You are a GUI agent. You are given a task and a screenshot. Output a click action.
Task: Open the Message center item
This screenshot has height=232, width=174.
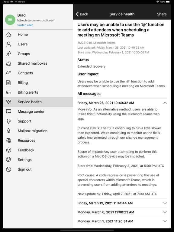pyautogui.click(x=38, y=111)
